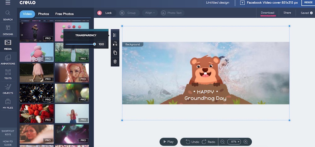The width and height of the screenshot is (315, 147).
Task: Open the Designs sidebar panel
Action: point(8,30)
